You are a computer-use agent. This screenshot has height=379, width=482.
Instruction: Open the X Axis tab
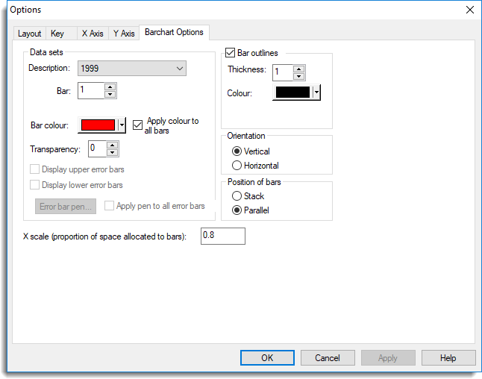[x=93, y=34]
